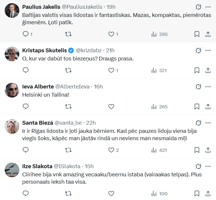Repost Santa Biezā's post

68,150
